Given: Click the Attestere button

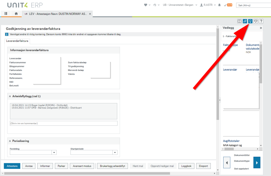Looking at the screenshot, I should (12, 166).
